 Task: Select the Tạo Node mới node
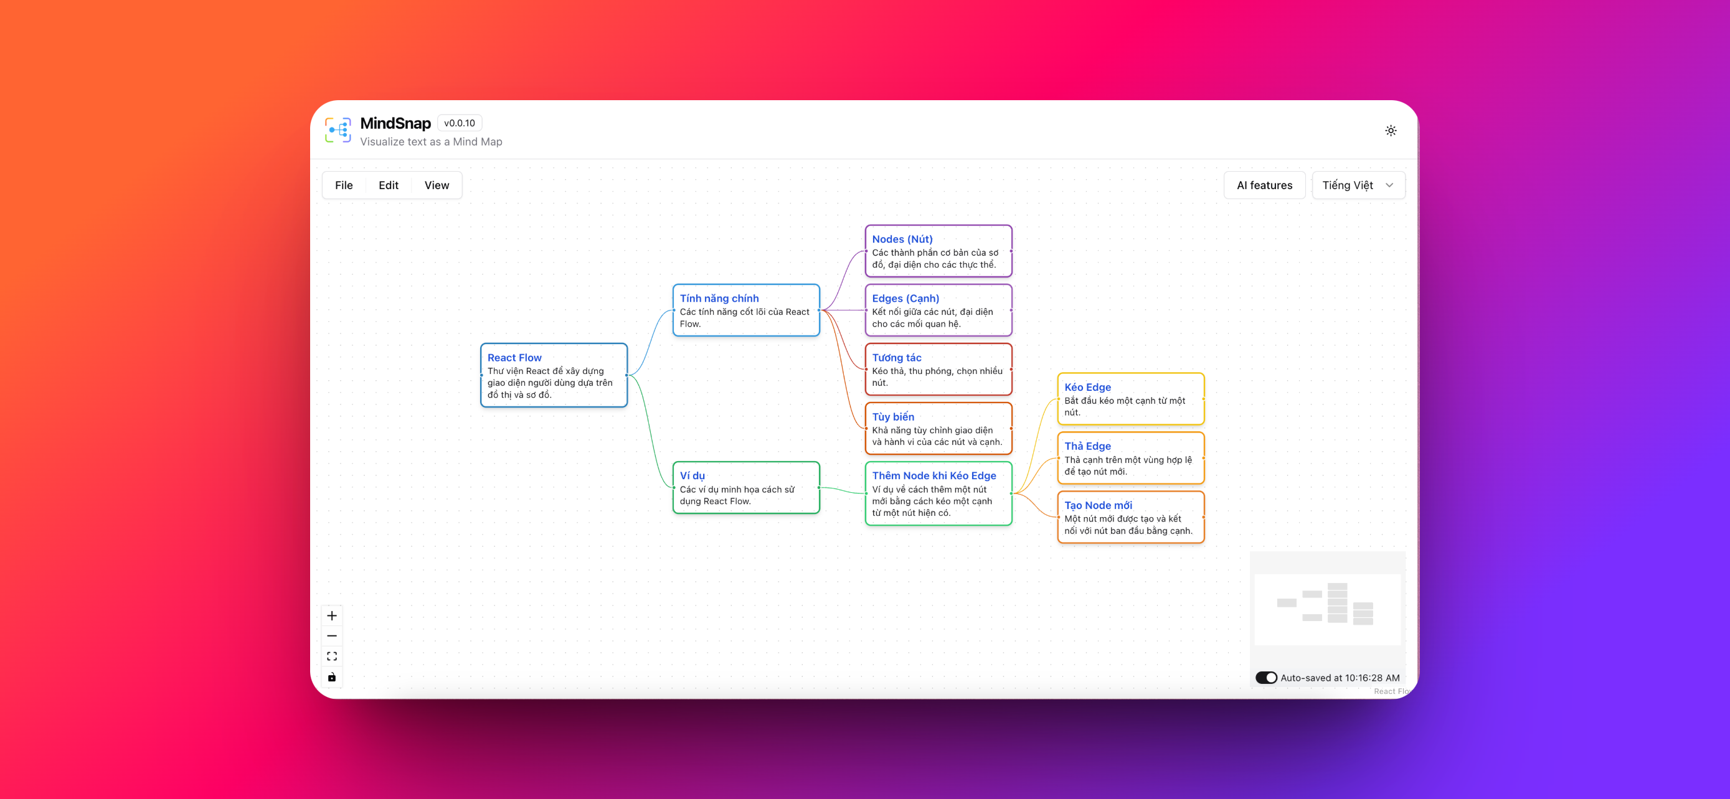coord(1130,516)
